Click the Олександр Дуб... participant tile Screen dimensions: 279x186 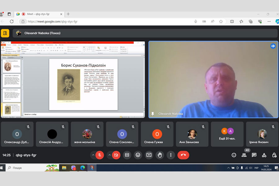[x=17, y=134]
